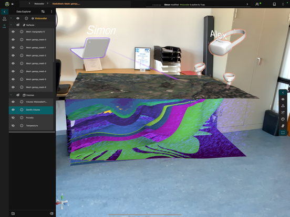Open the round app logo menu
The image size is (290, 217).
click(x=7, y=4)
